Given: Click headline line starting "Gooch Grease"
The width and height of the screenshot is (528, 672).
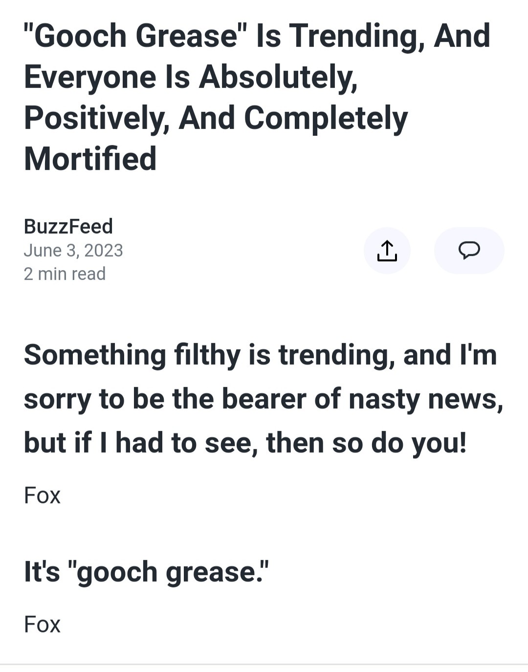Looking at the screenshot, I should pos(257,36).
